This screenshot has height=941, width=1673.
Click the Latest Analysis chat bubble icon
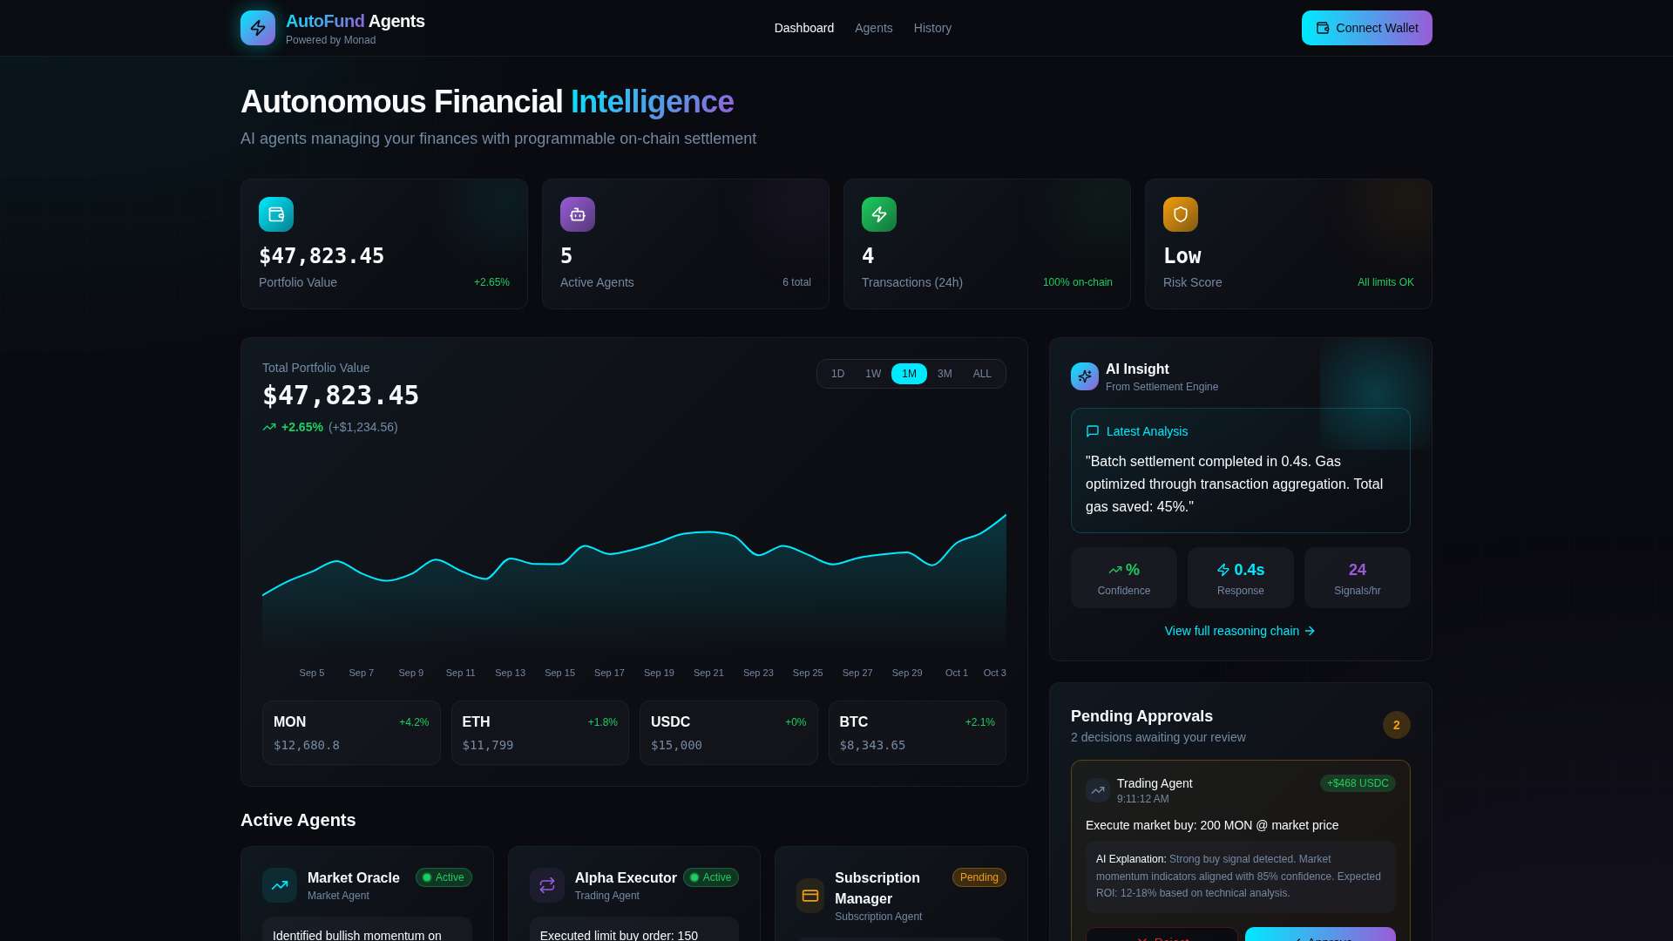coord(1093,431)
